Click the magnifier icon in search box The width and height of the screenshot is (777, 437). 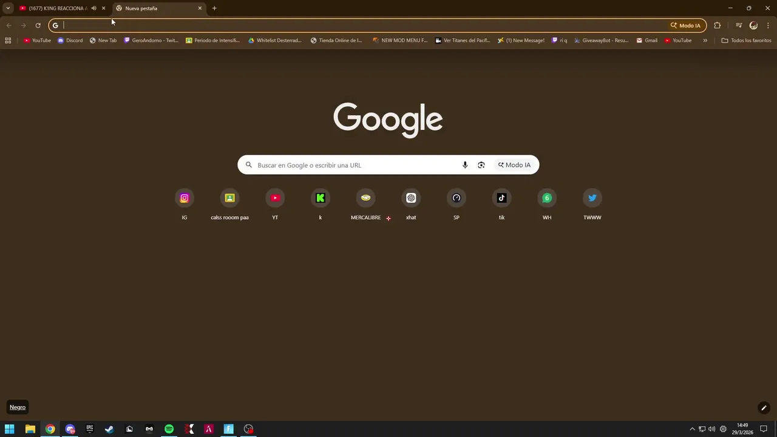point(248,165)
